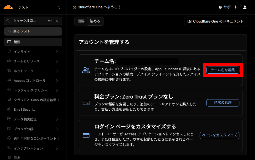Expand the Access コントロール chevron

pos(57,80)
